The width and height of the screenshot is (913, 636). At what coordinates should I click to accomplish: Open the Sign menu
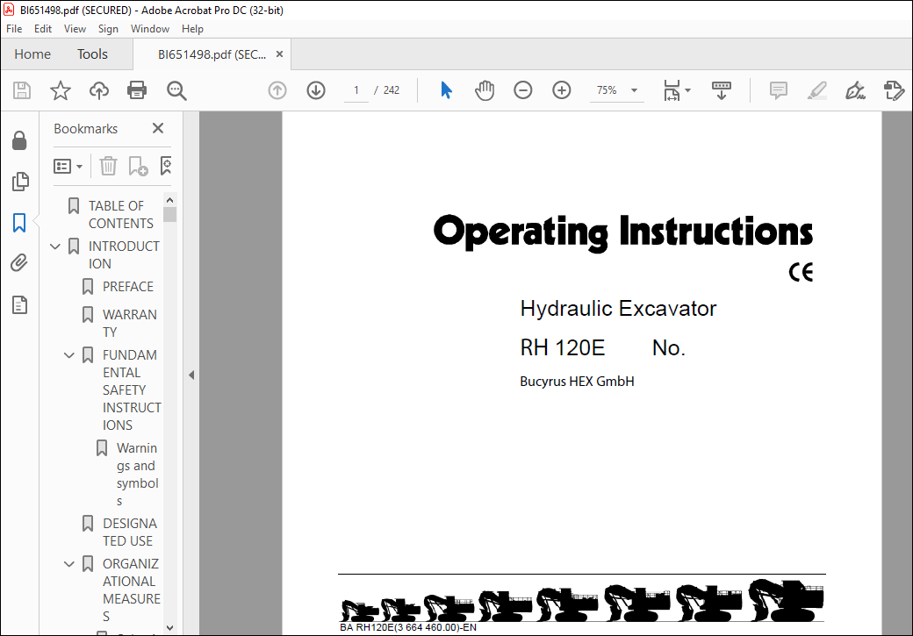point(108,29)
